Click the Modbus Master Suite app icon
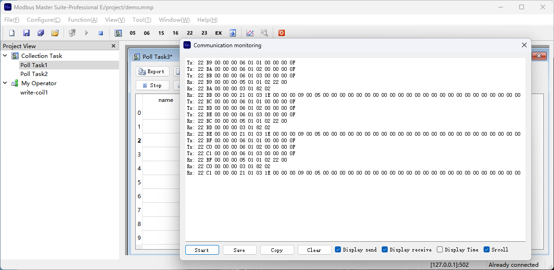 point(8,7)
